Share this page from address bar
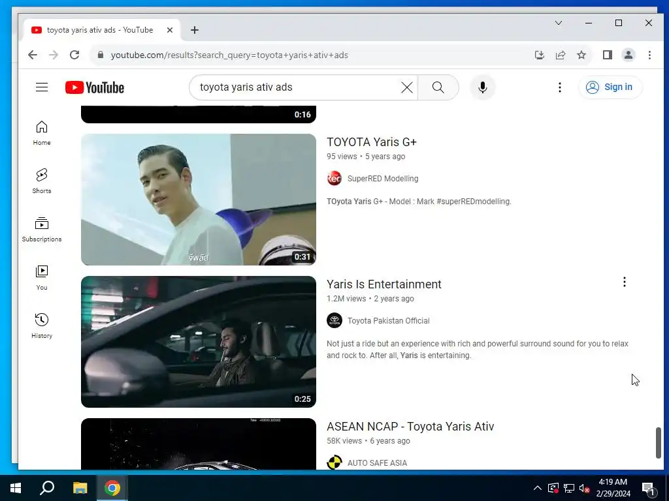 560,55
